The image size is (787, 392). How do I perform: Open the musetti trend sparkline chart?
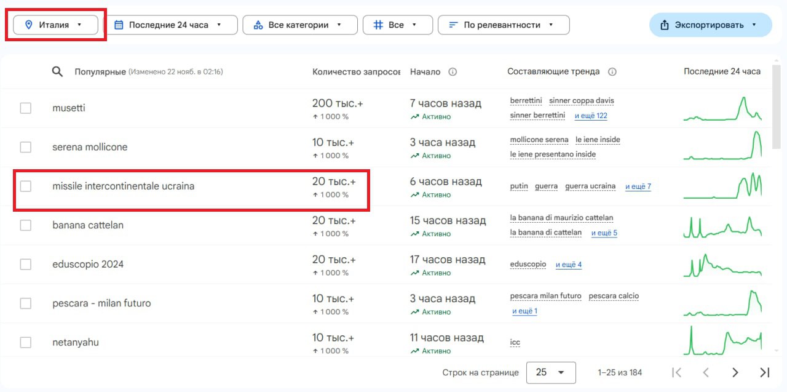[722, 108]
